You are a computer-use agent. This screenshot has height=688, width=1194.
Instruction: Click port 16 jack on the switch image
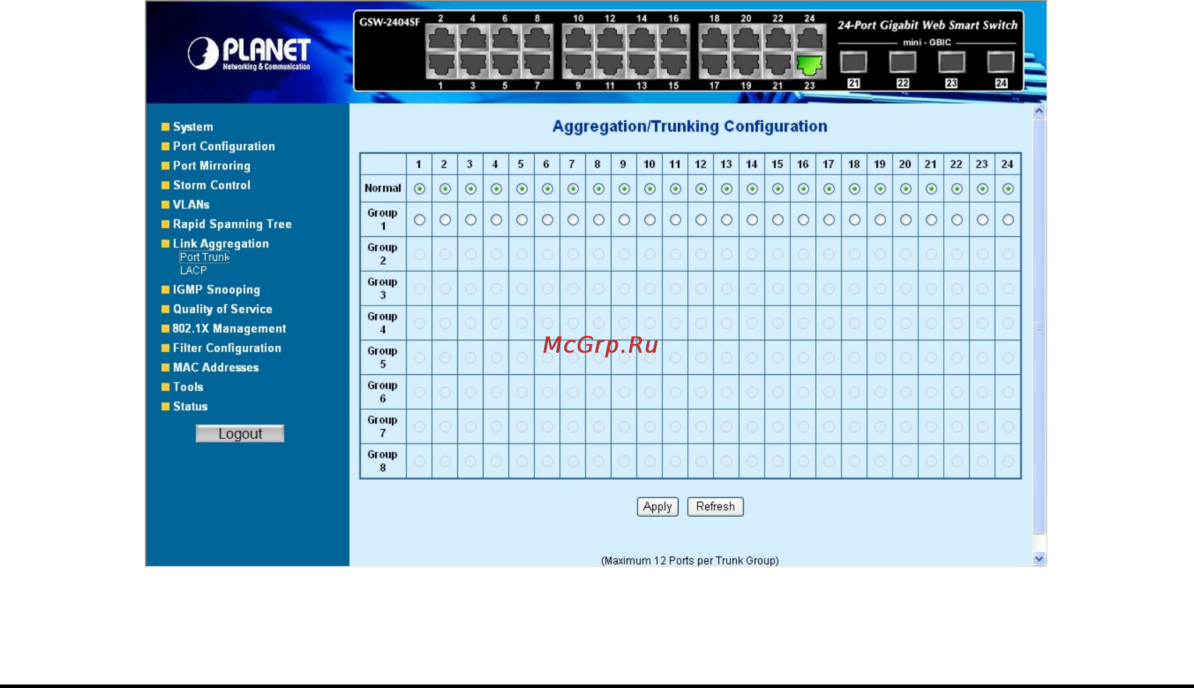(674, 38)
